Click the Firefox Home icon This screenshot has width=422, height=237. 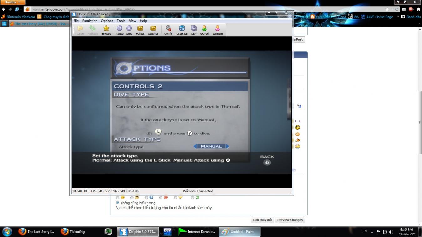(x=419, y=9)
